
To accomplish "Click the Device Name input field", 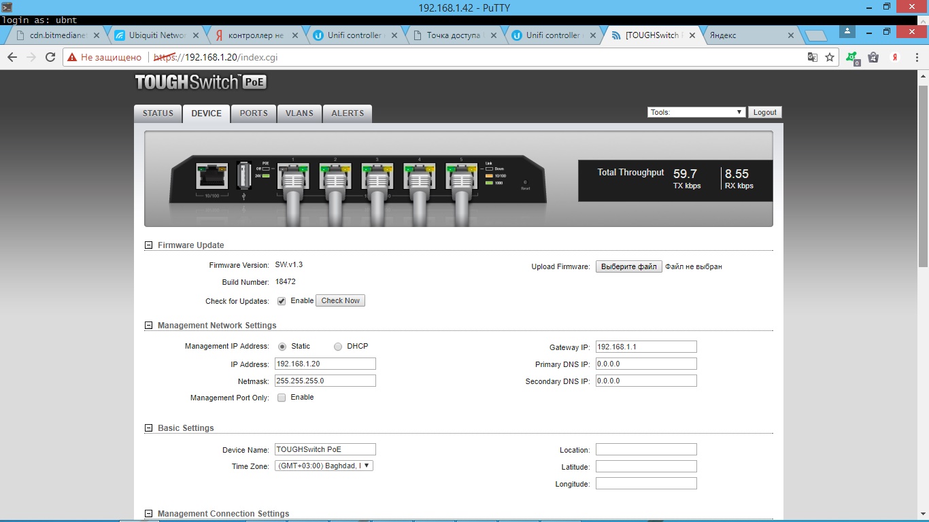I will tap(325, 450).
